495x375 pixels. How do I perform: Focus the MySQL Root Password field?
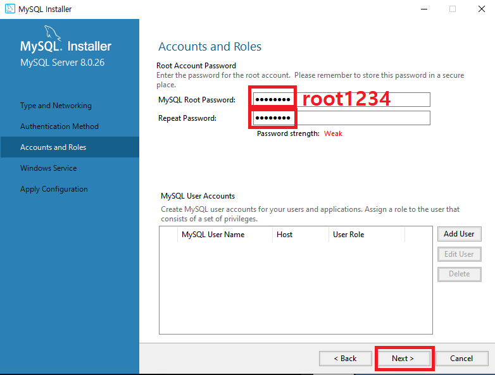(x=342, y=100)
